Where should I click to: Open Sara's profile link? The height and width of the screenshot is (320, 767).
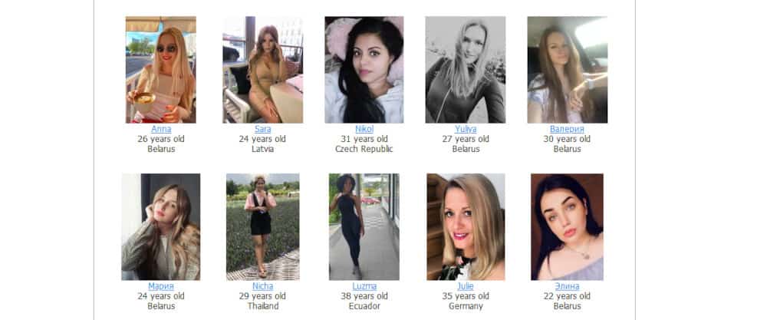[262, 129]
